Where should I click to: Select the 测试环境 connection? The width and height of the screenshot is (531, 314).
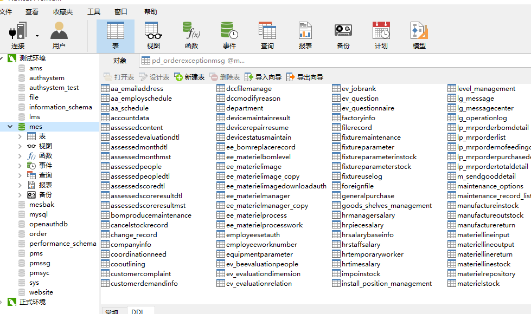pyautogui.click(x=32, y=58)
